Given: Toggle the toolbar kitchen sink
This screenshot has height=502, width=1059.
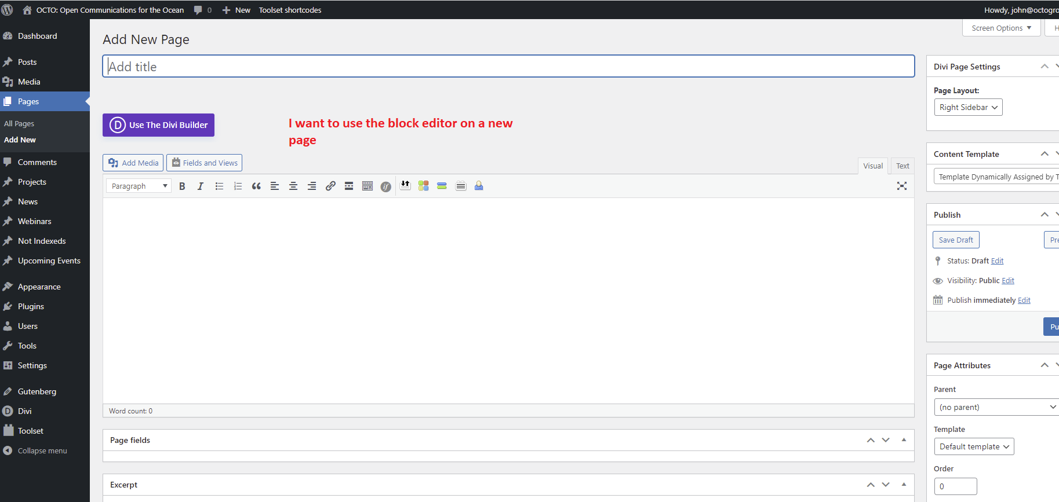Looking at the screenshot, I should (x=367, y=186).
